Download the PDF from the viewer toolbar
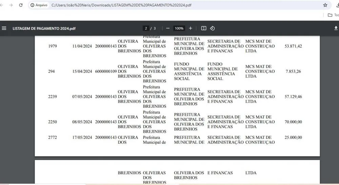The width and height of the screenshot is (339, 185). pos(336,28)
